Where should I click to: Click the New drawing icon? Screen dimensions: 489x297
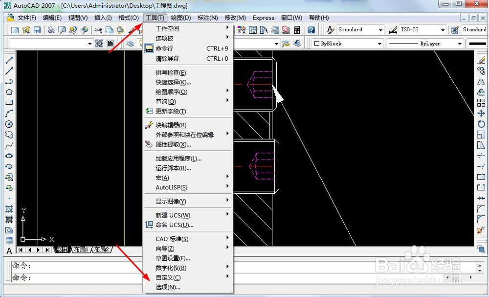15,30
